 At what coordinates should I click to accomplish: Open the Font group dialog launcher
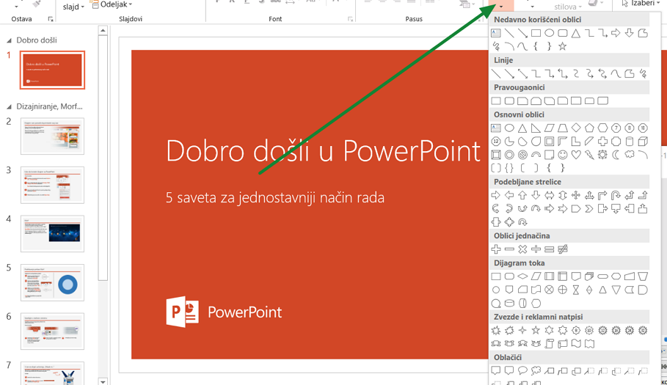pos(350,19)
